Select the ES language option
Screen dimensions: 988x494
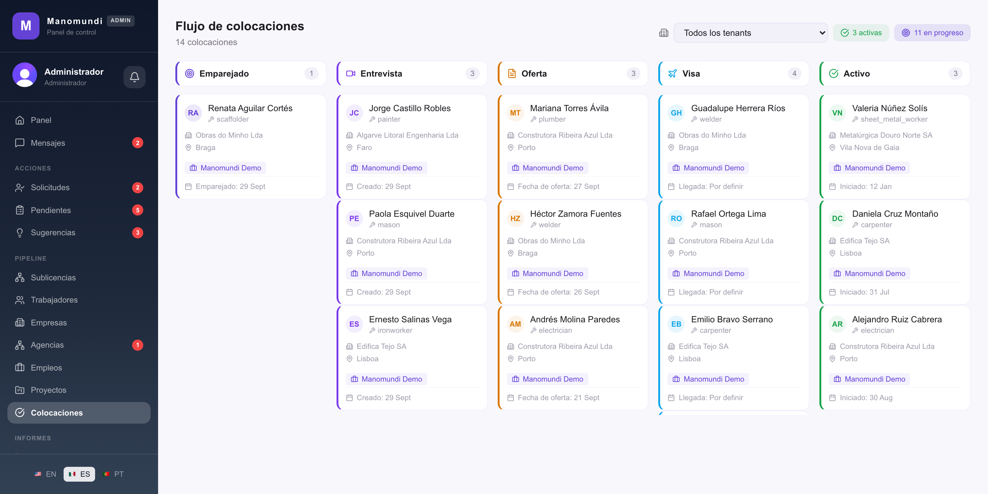(79, 474)
